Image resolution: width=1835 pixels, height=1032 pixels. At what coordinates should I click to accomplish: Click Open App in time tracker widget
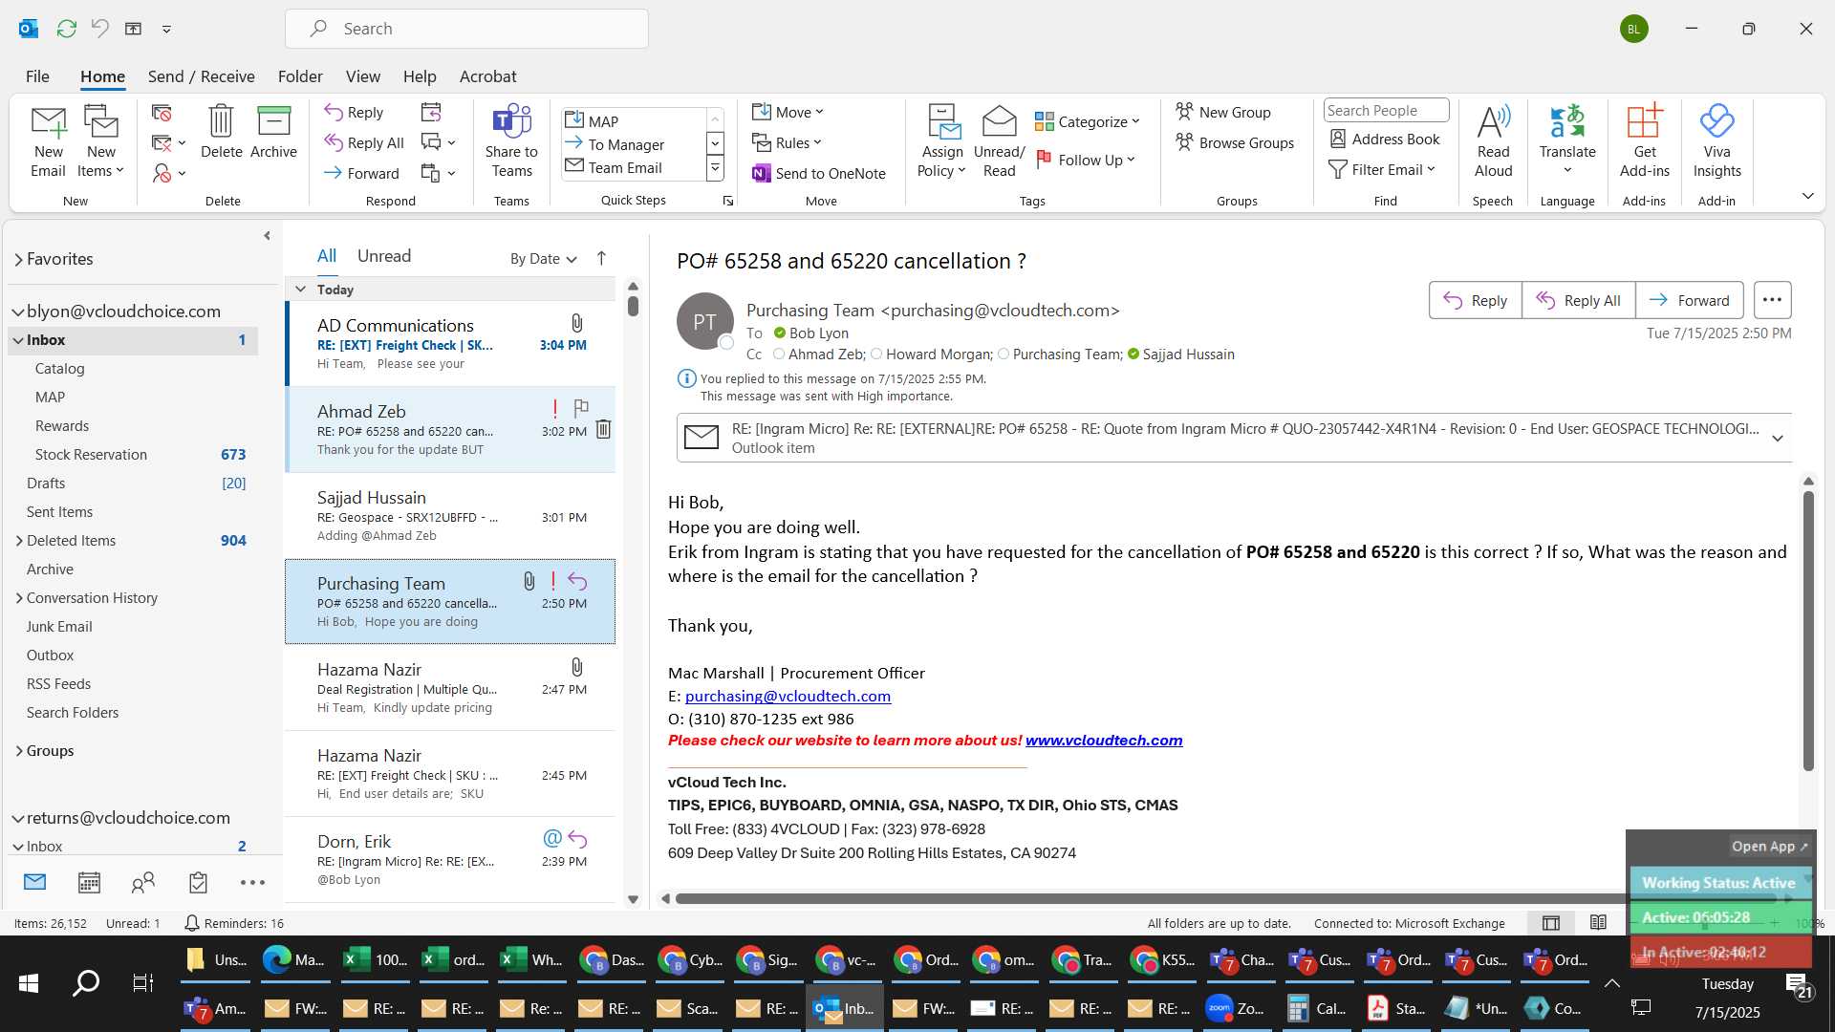point(1769,846)
